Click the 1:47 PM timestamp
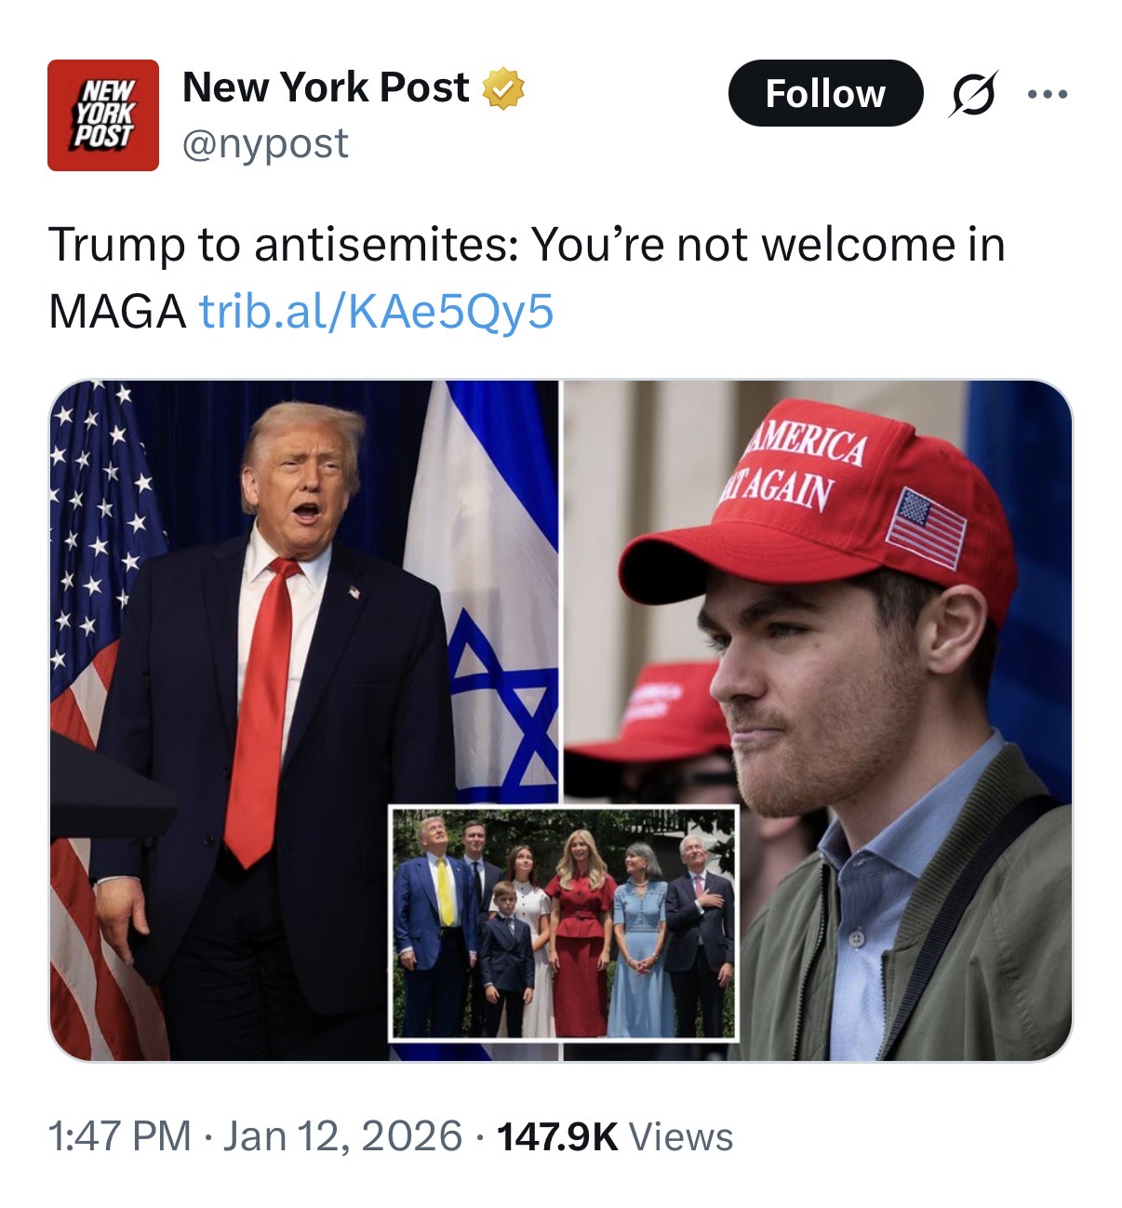 [x=119, y=1136]
